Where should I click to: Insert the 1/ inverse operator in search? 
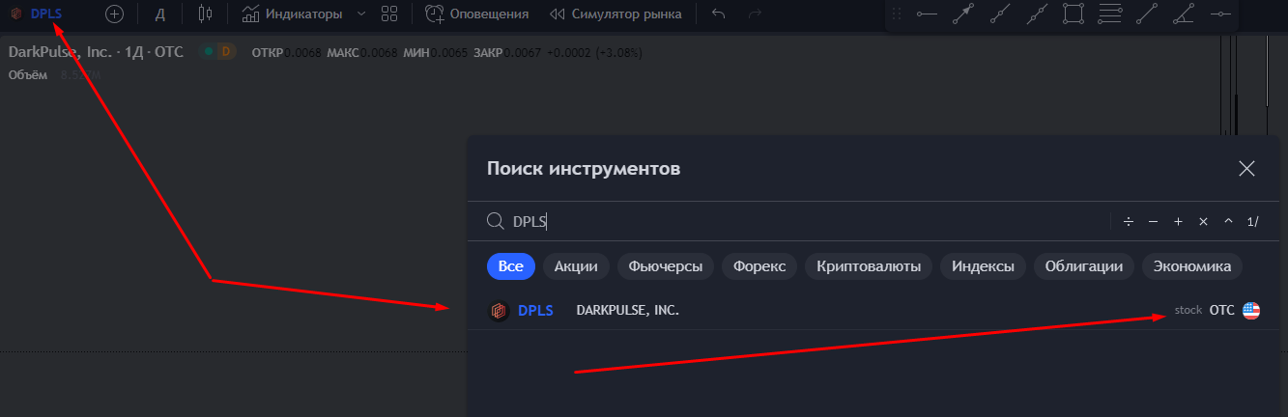point(1252,222)
